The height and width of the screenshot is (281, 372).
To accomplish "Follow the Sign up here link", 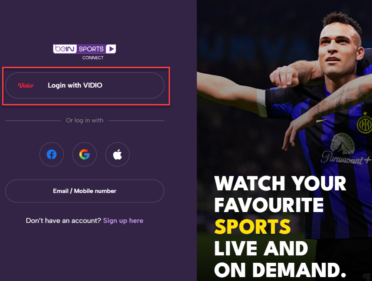I will click(x=123, y=221).
